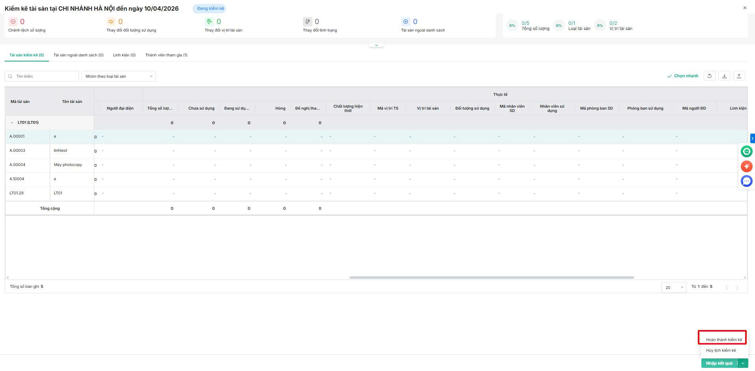Viewport: 755px width, 371px height.
Task: Open the 20 rows page size dropdown
Action: coord(674,287)
